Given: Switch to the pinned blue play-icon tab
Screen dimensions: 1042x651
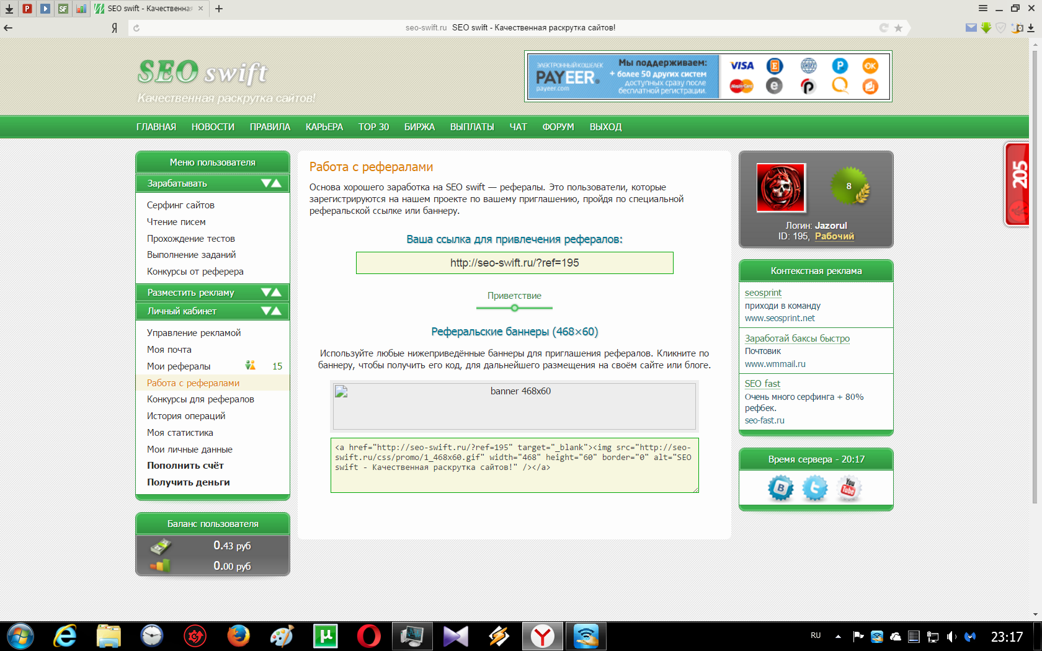Looking at the screenshot, I should (45, 9).
